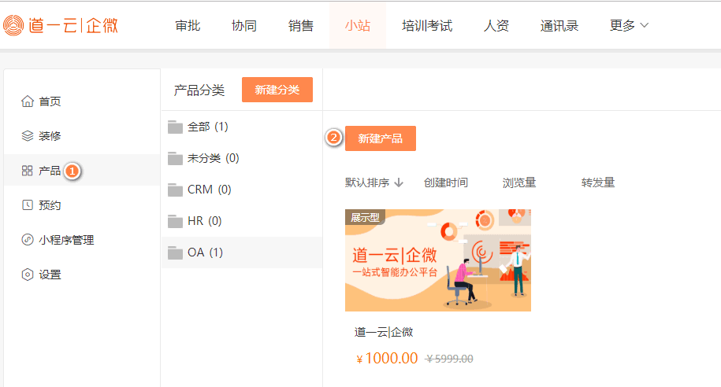Open the 审批 tab
This screenshot has width=721, height=387.
pos(188,25)
